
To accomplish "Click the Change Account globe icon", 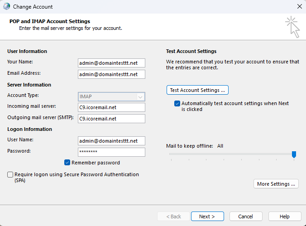I will (6, 7).
